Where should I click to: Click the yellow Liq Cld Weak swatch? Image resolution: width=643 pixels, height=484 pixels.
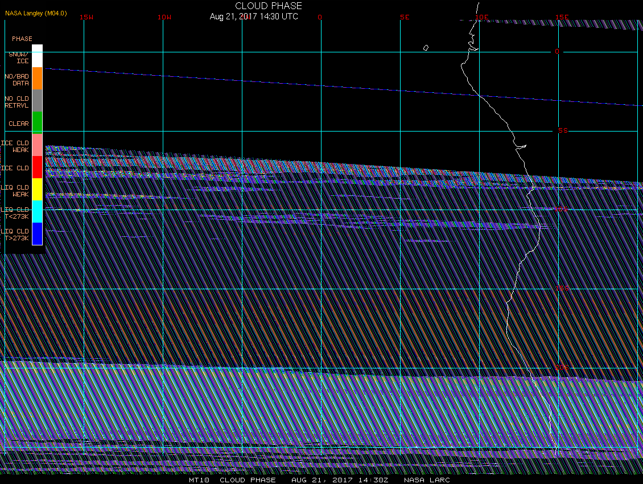[x=38, y=189]
